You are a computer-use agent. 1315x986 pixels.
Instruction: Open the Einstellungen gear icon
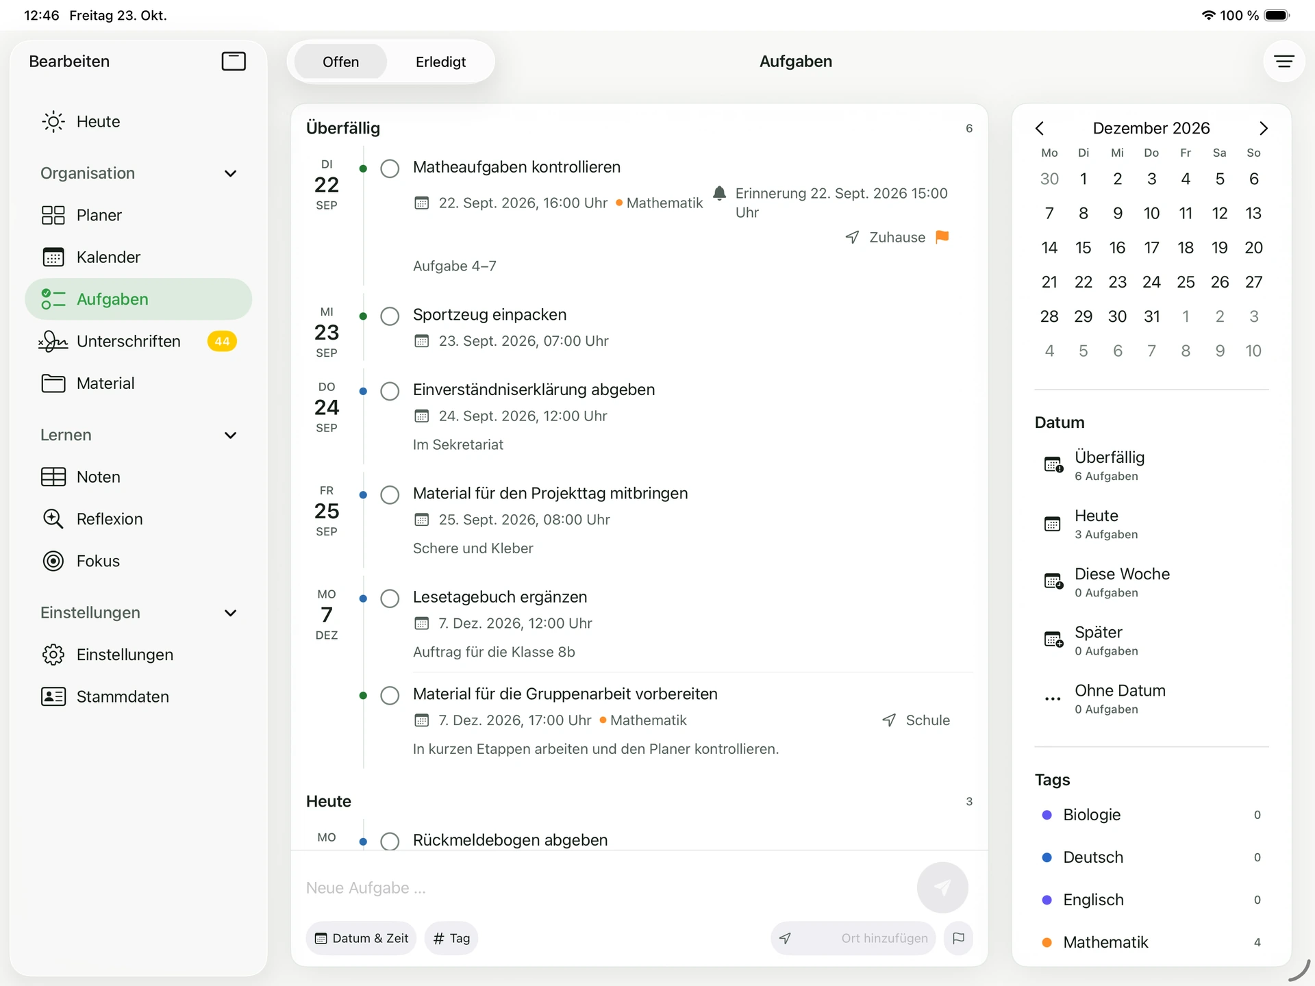click(x=53, y=655)
